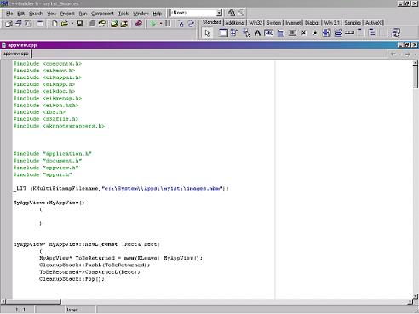Select the RadioButton component icon
The height and width of the screenshot is (314, 419).
314,33
